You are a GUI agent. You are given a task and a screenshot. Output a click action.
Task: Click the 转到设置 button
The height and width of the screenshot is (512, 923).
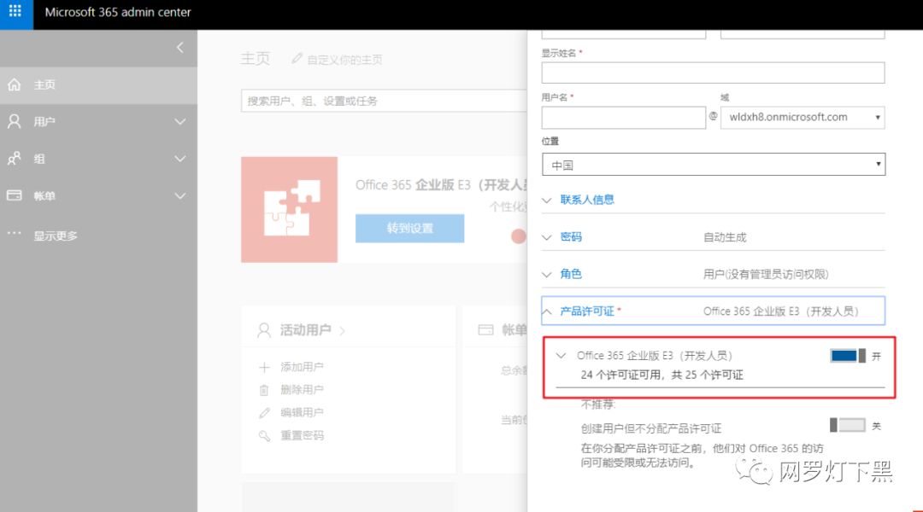[409, 229]
